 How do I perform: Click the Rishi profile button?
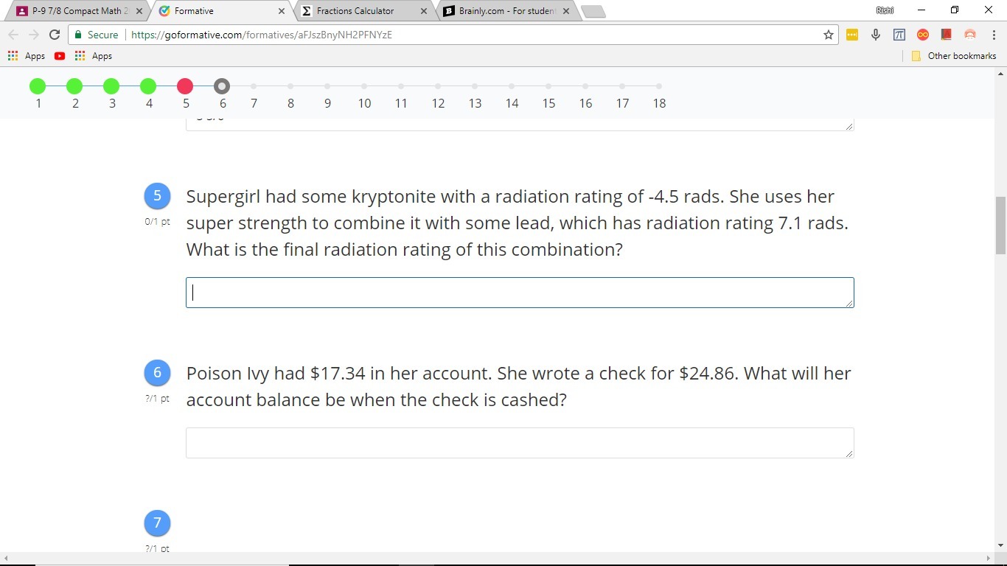[885, 10]
